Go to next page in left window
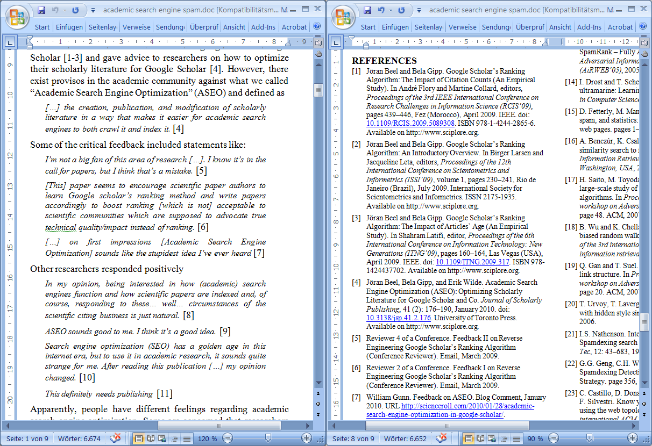 pyautogui.click(x=318, y=414)
